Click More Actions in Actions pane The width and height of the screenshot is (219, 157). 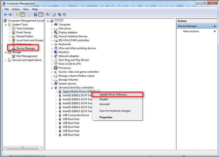click(x=191, y=31)
